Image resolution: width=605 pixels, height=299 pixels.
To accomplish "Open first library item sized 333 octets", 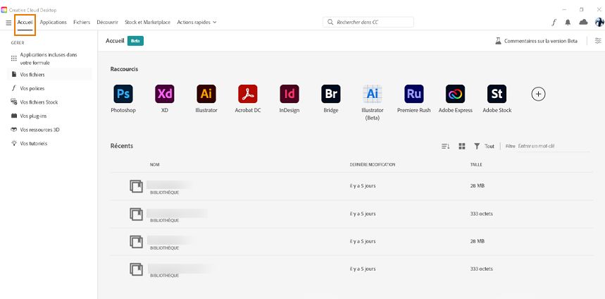I will pyautogui.click(x=351, y=214).
